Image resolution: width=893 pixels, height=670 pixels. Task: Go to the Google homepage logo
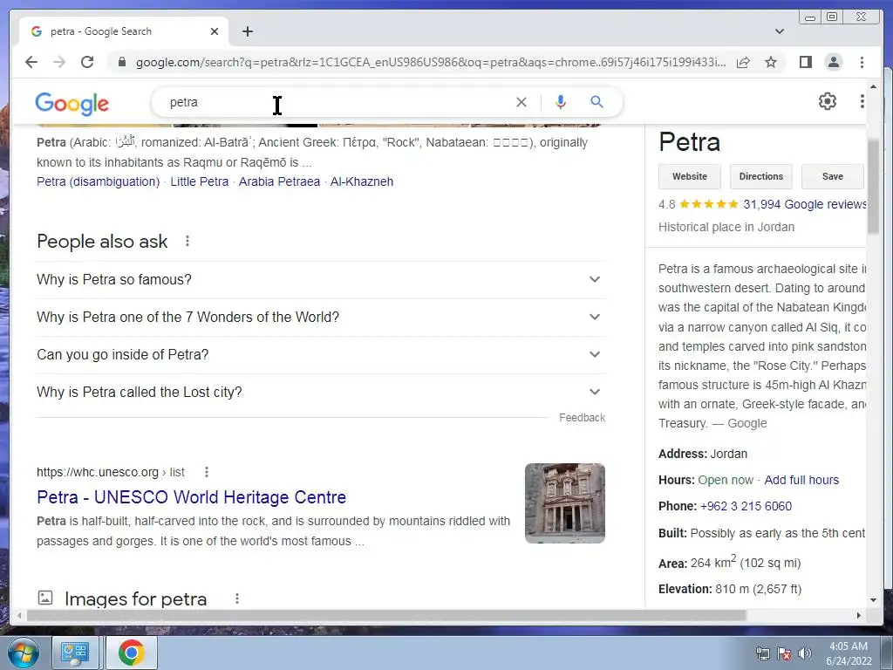click(x=72, y=103)
